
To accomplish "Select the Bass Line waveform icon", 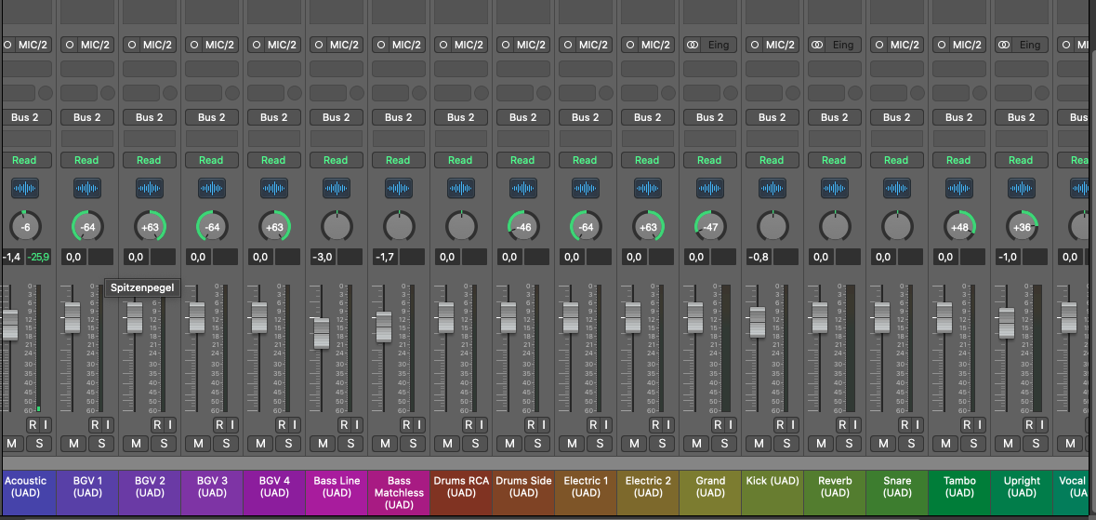I will pos(337,189).
